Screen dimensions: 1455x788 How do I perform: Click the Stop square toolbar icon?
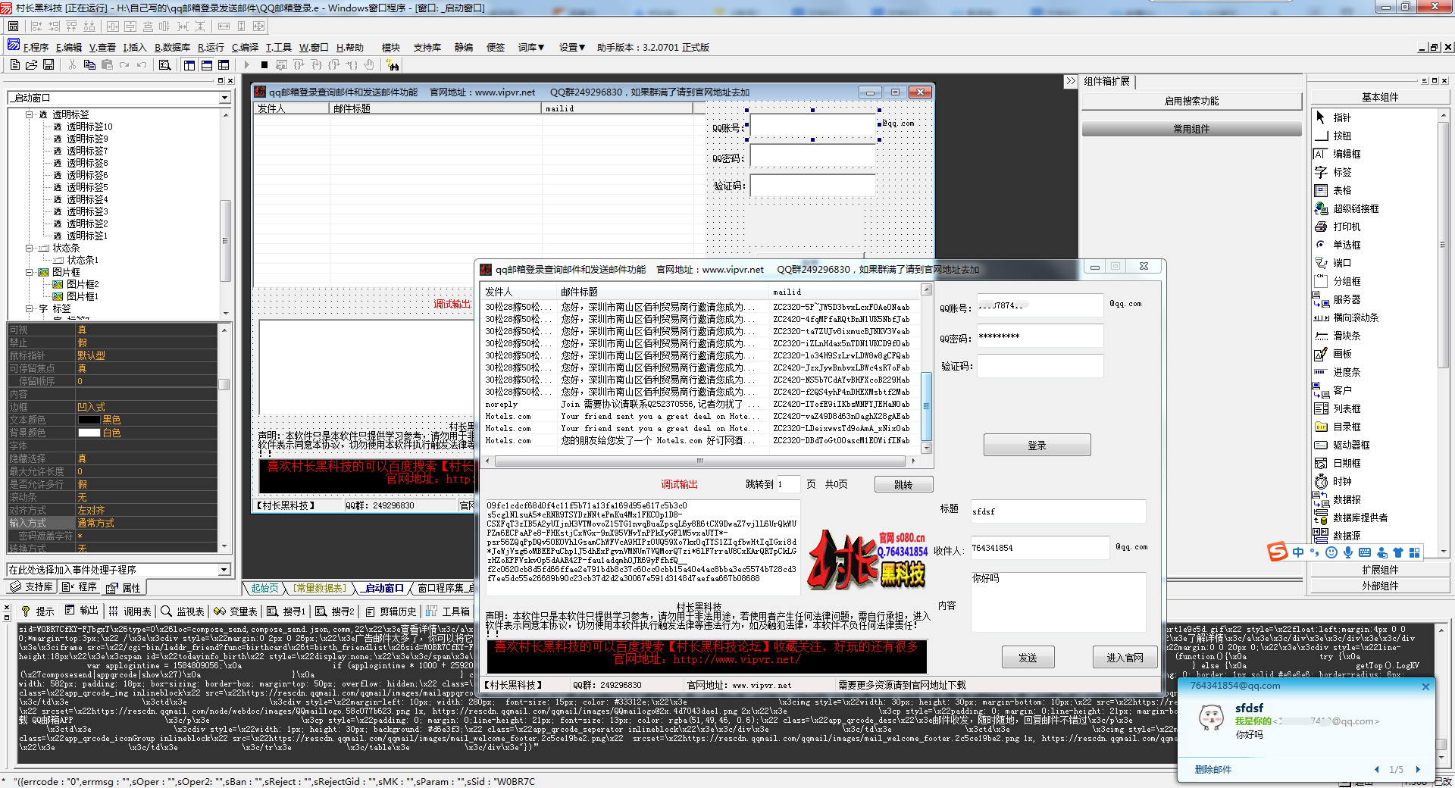click(264, 65)
